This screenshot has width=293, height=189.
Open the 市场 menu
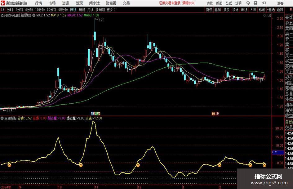click(x=52, y=3)
